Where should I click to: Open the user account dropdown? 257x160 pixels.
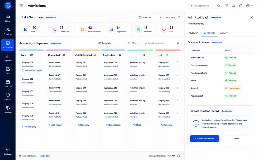pos(250,6)
